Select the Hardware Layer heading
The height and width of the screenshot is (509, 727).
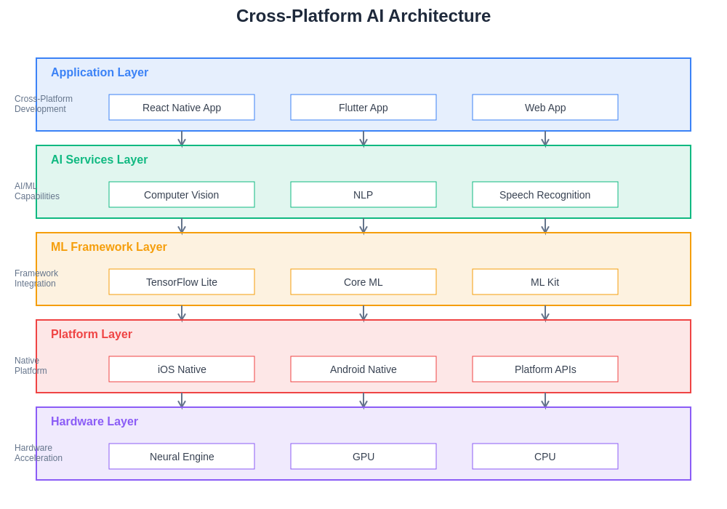pyautogui.click(x=95, y=422)
